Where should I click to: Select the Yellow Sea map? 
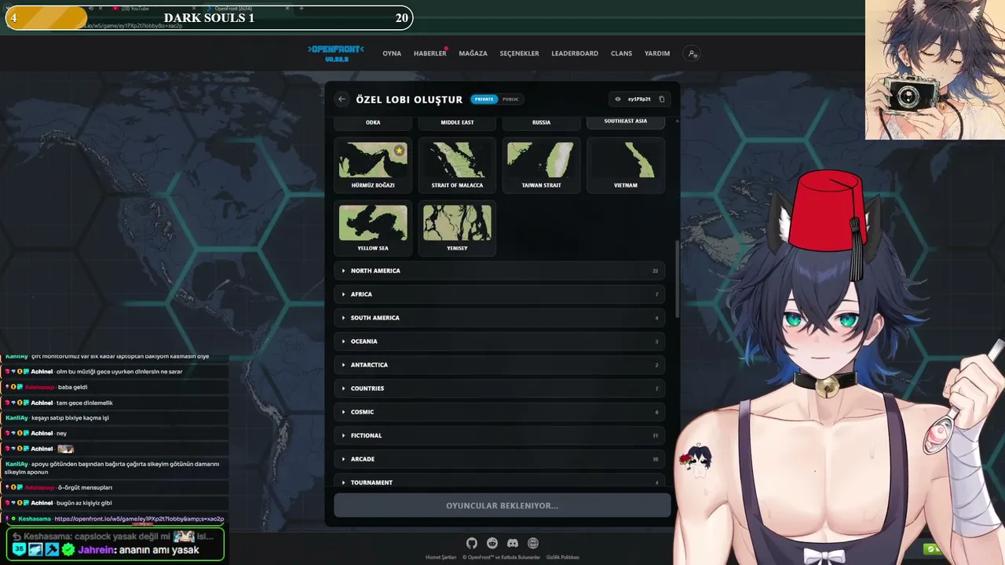[x=373, y=228]
